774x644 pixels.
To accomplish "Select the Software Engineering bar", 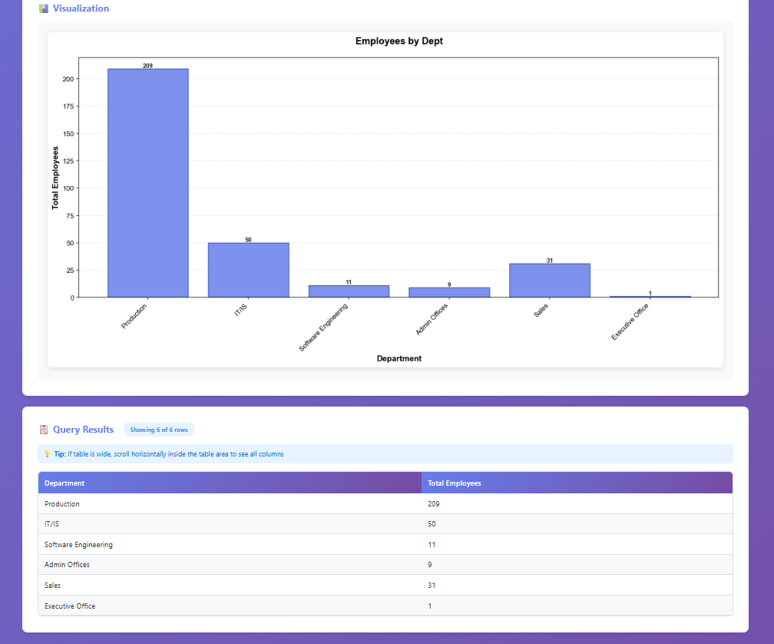I will (349, 290).
